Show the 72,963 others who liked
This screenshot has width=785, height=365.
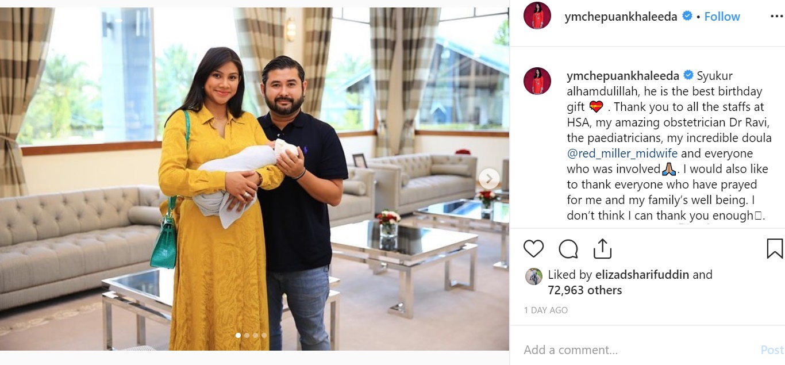pos(584,290)
